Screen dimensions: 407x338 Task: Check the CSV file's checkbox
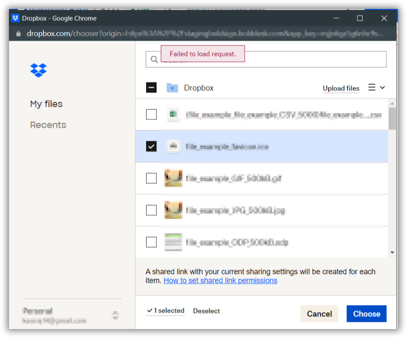click(x=151, y=115)
